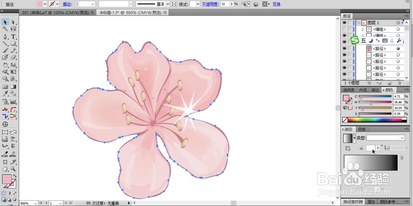Select the Slice tool

(13, 162)
